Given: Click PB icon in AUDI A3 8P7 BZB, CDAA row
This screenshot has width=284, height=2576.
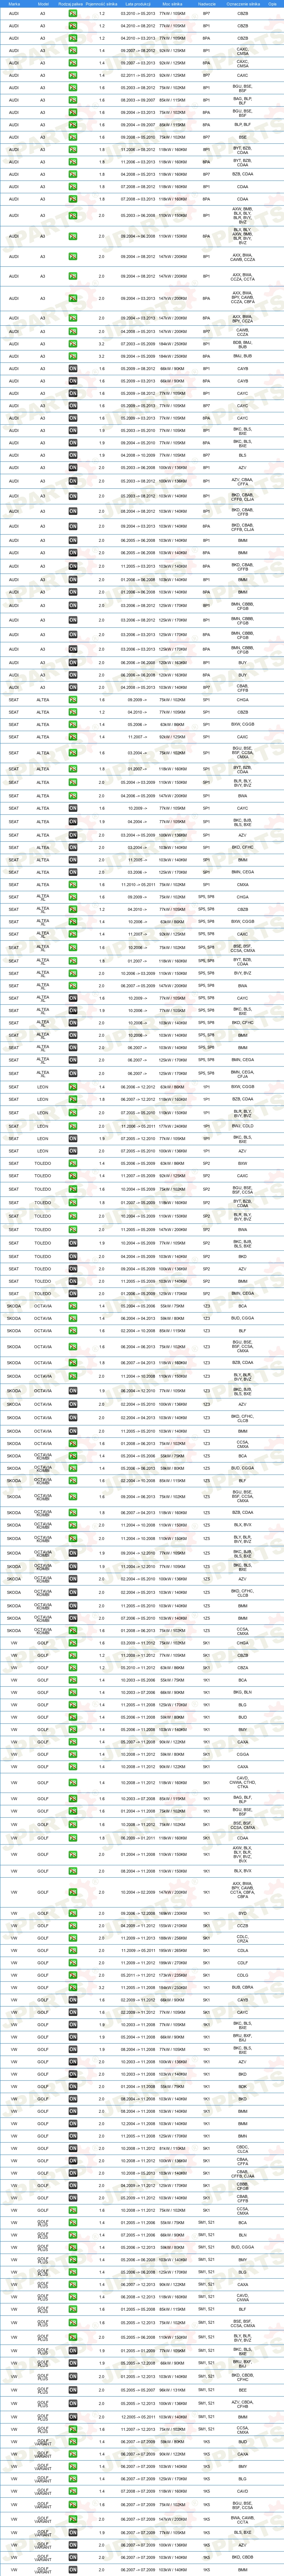Looking at the screenshot, I should (73, 174).
